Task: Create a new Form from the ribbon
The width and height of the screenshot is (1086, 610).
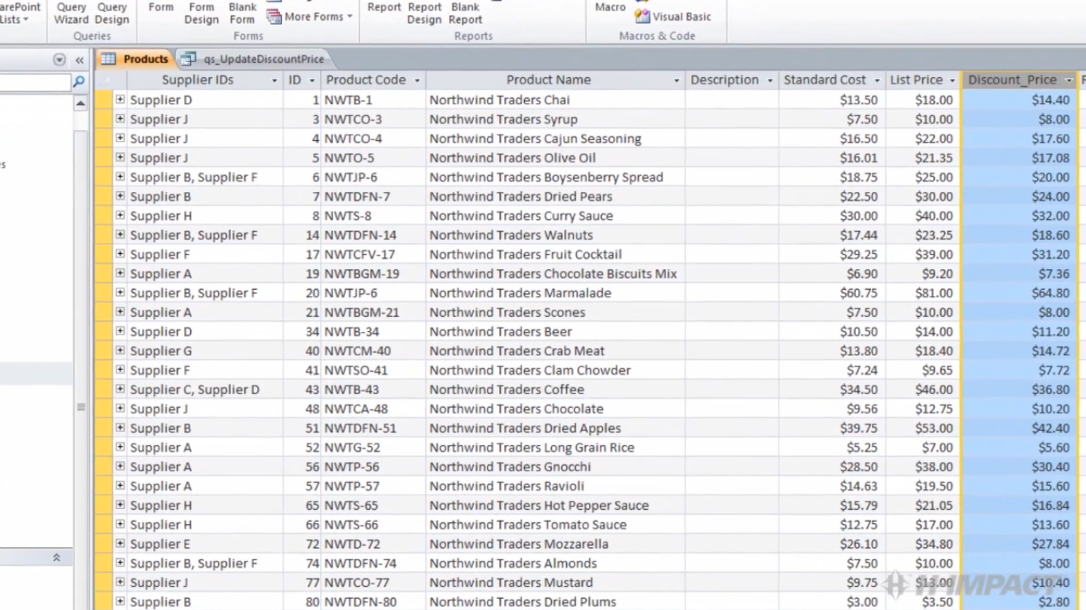Action: tap(161, 8)
